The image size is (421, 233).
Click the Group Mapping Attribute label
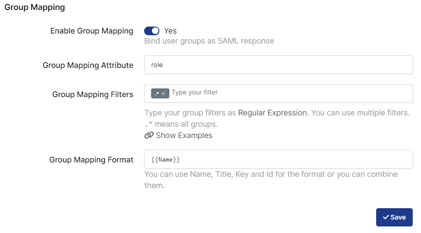tap(88, 65)
